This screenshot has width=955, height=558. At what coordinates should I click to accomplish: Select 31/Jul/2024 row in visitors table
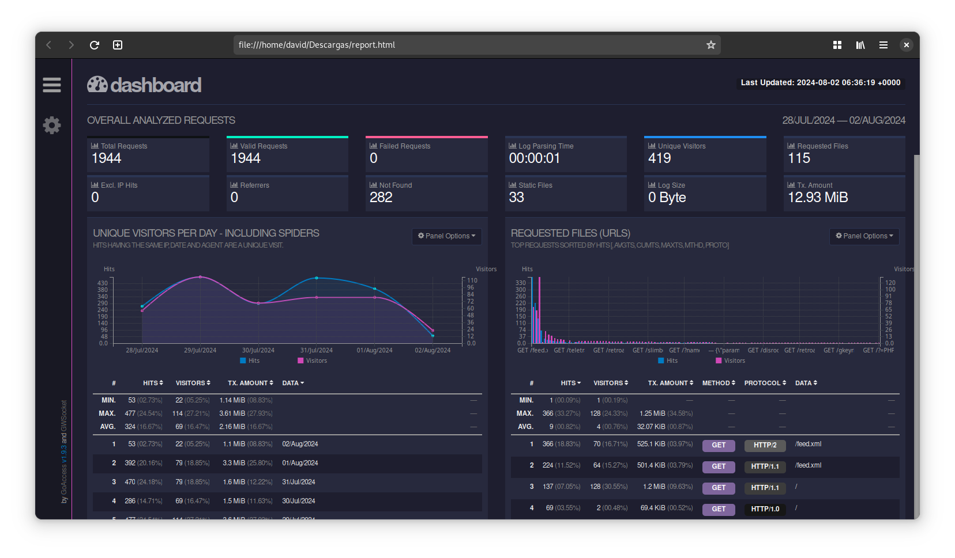pyautogui.click(x=287, y=482)
